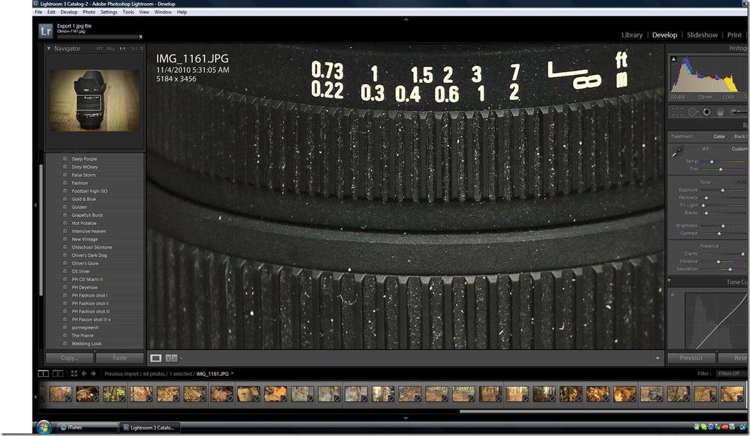
Task: Click the Previous settings button
Action: click(x=691, y=358)
